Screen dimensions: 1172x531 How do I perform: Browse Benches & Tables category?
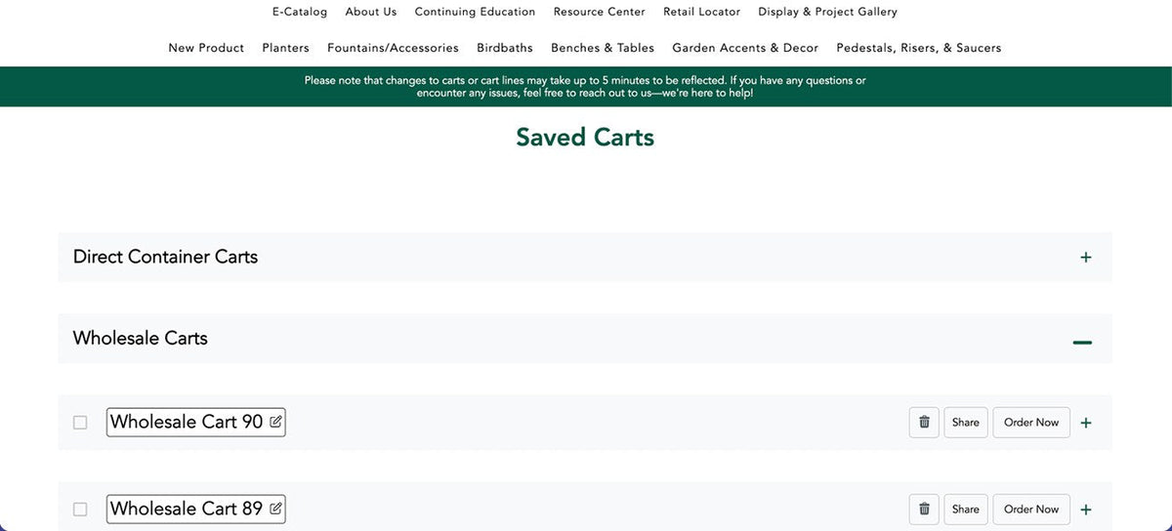tap(603, 48)
